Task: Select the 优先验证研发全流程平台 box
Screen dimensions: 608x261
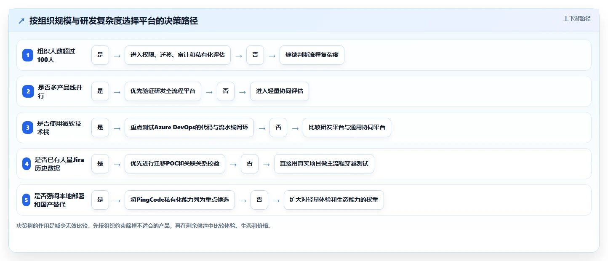Action: (x=163, y=91)
